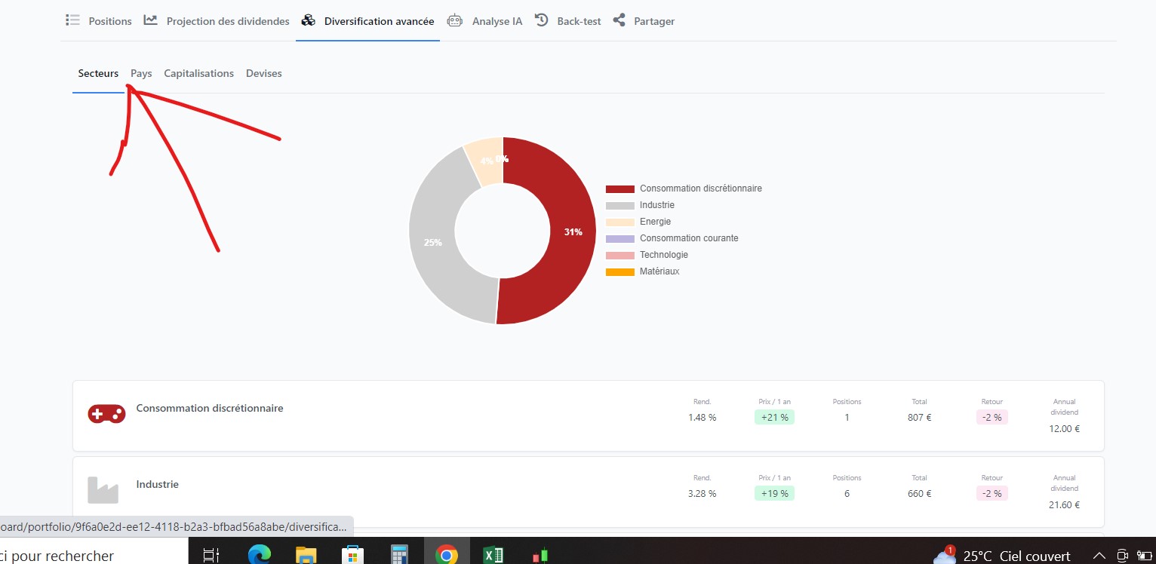
Task: Open Excel from the taskbar
Action: [493, 555]
